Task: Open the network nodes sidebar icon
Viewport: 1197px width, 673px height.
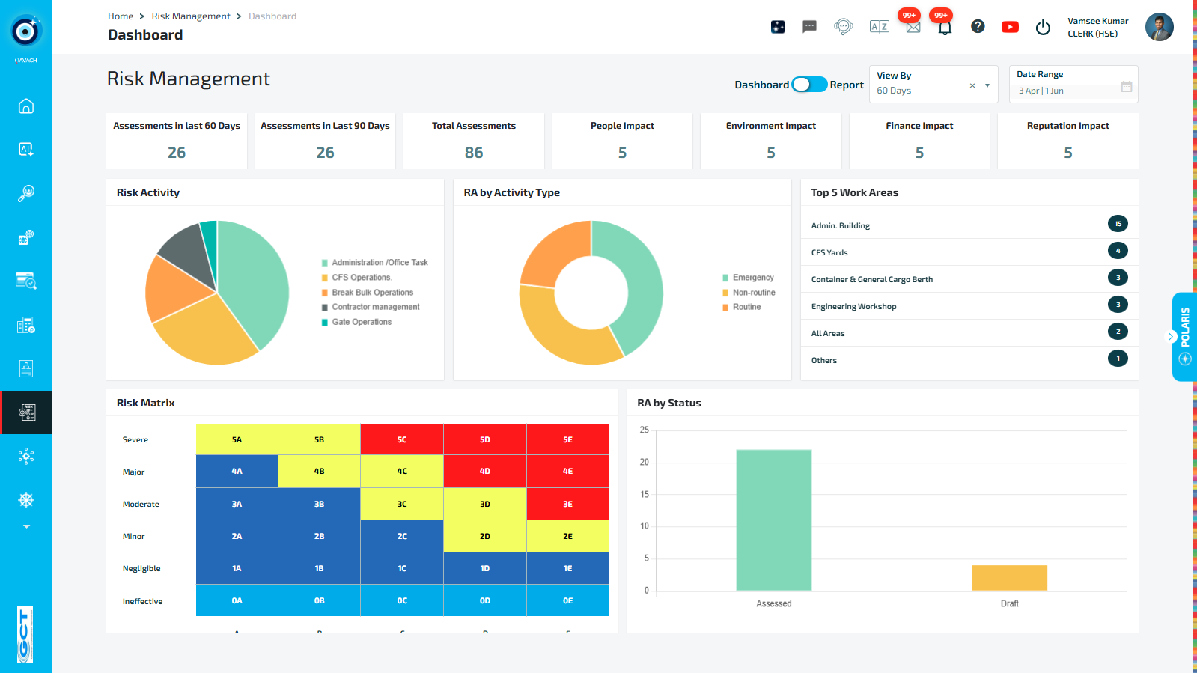Action: pos(26,457)
